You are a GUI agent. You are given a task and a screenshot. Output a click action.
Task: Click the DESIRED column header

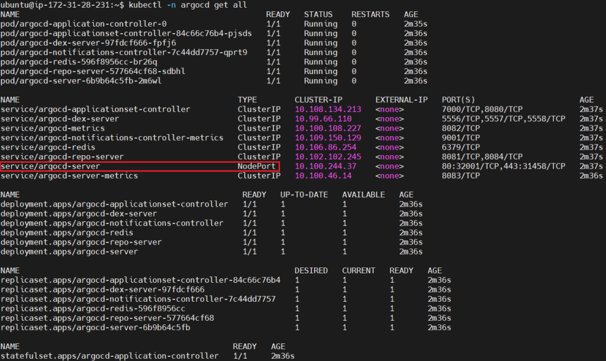[x=311, y=270]
